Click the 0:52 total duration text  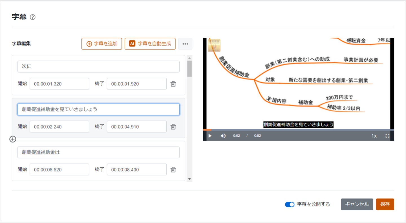(x=257, y=136)
